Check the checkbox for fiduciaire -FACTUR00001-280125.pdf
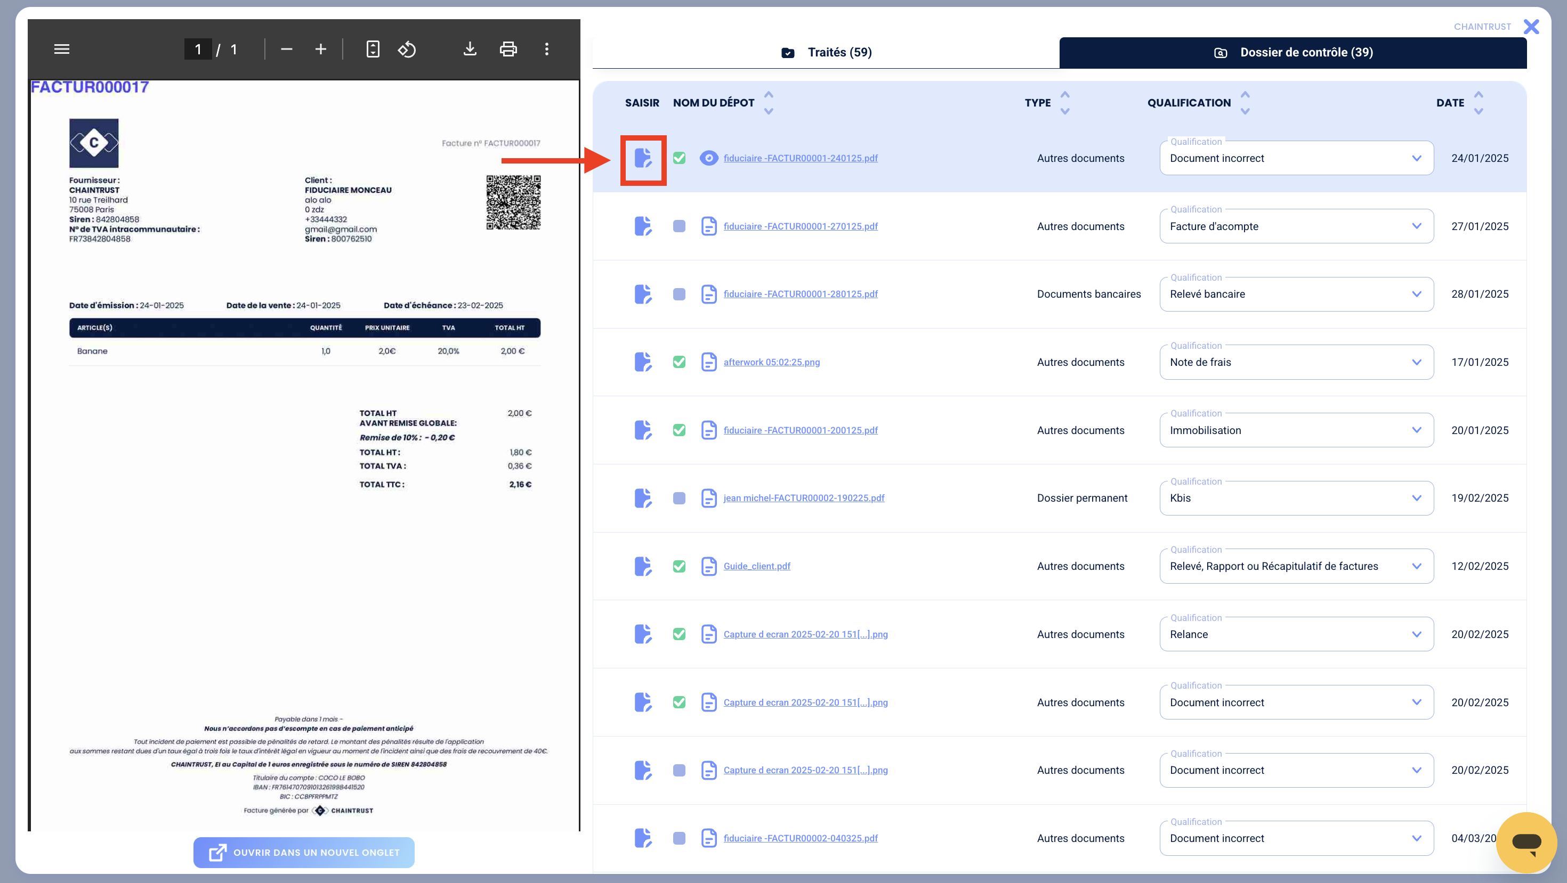 (680, 294)
